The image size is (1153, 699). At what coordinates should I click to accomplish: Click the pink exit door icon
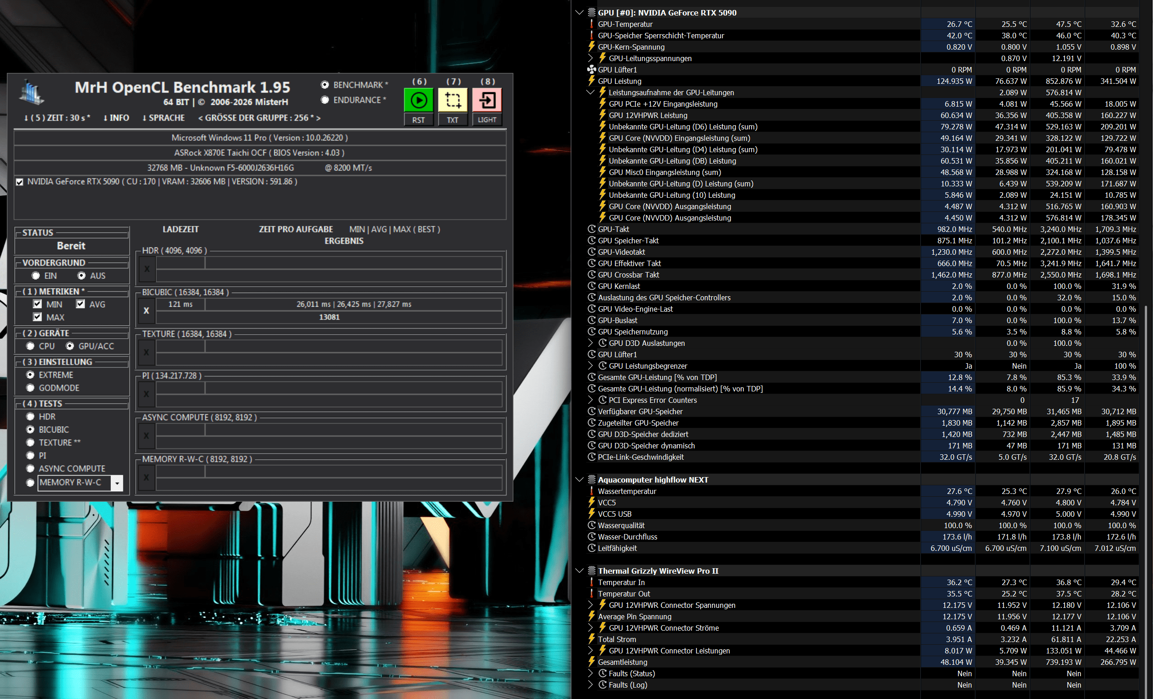[x=487, y=100]
